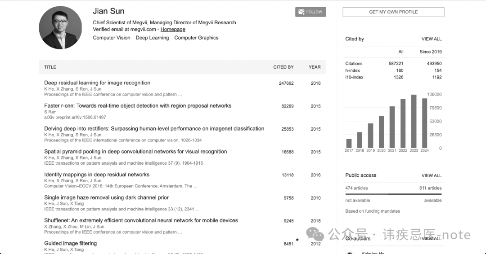Open 'Single image haze removal' paper
The width and height of the screenshot is (486, 254).
click(x=106, y=197)
